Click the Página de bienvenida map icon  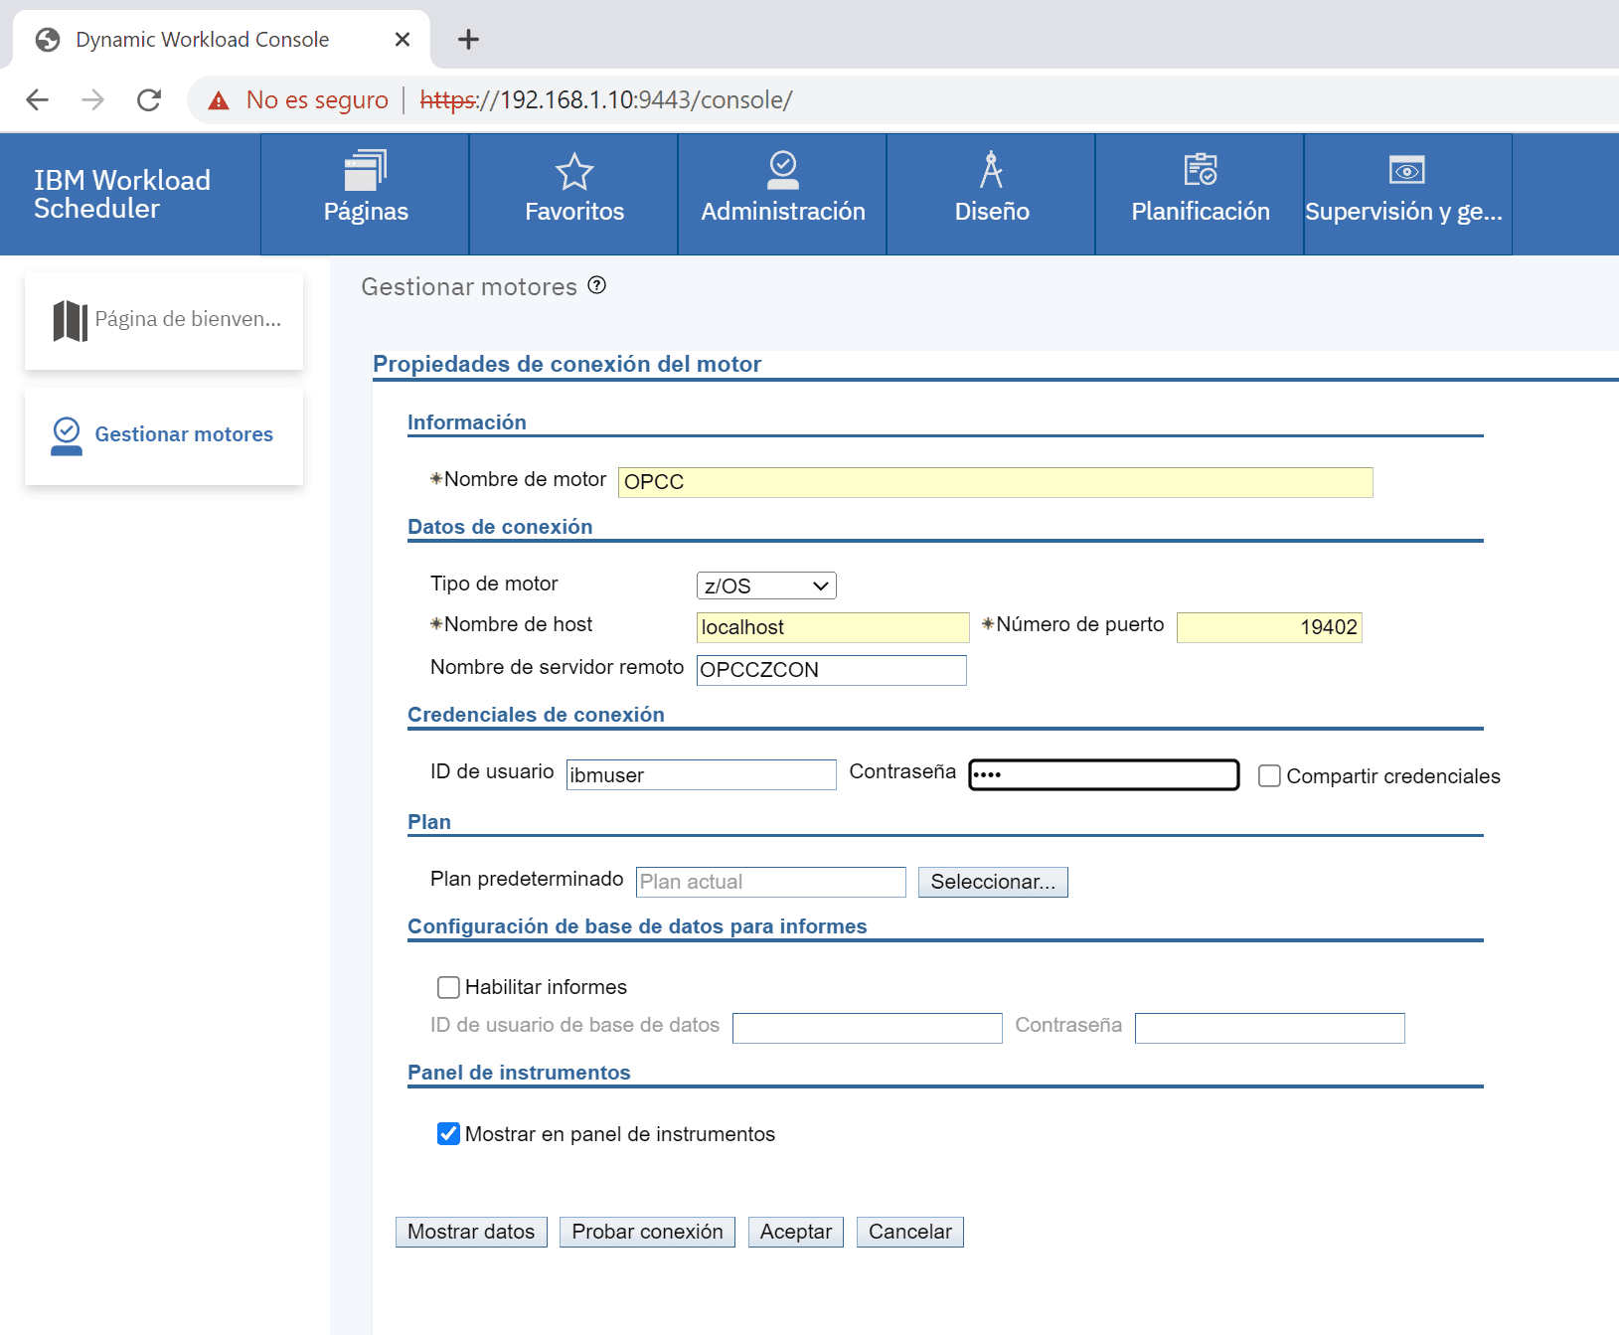71,320
